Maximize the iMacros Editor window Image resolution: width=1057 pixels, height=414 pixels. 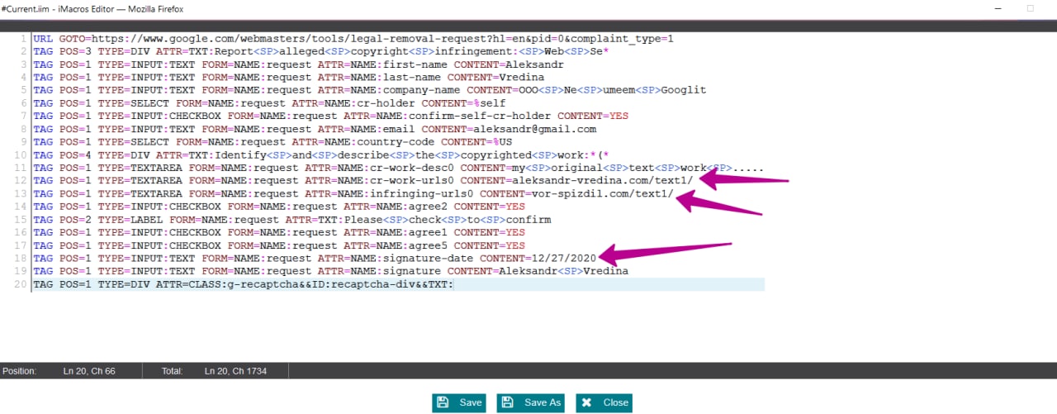click(1030, 7)
